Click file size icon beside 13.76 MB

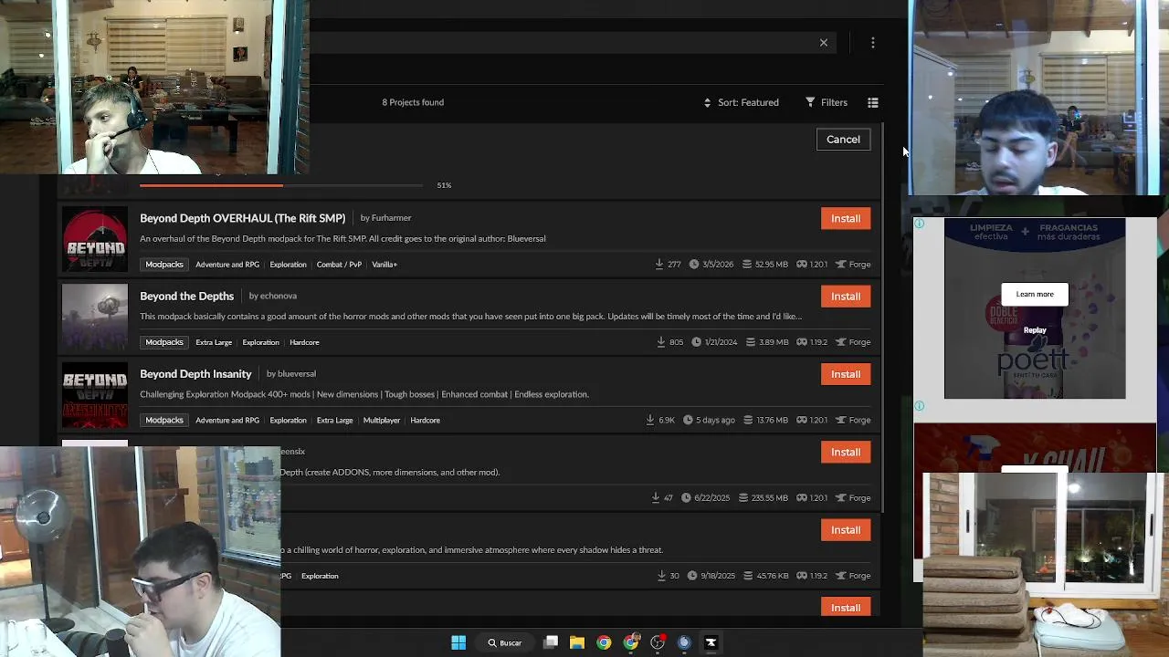click(x=748, y=420)
